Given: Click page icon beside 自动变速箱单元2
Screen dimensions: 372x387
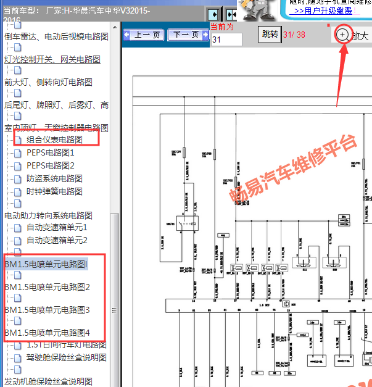Looking at the screenshot, I should [17, 240].
